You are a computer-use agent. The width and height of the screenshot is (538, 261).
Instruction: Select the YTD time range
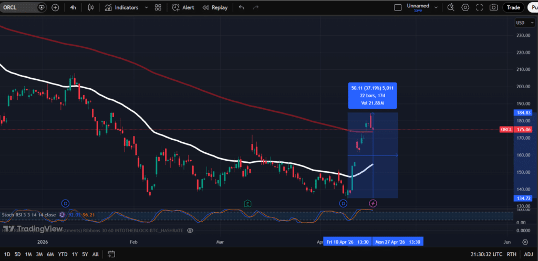pyautogui.click(x=63, y=254)
